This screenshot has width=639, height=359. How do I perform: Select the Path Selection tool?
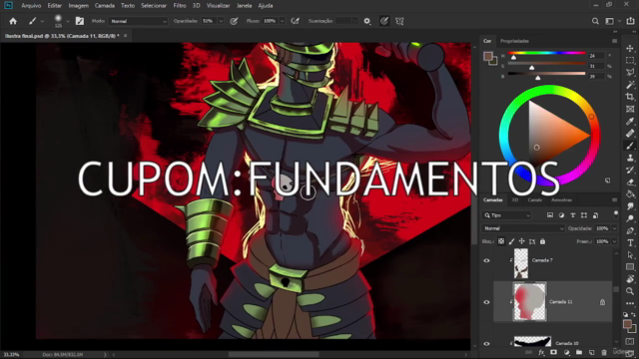coord(630,255)
